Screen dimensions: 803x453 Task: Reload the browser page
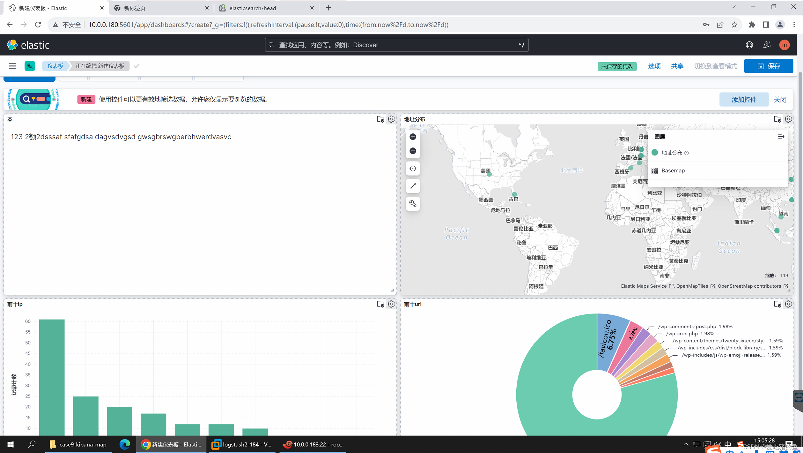[38, 25]
